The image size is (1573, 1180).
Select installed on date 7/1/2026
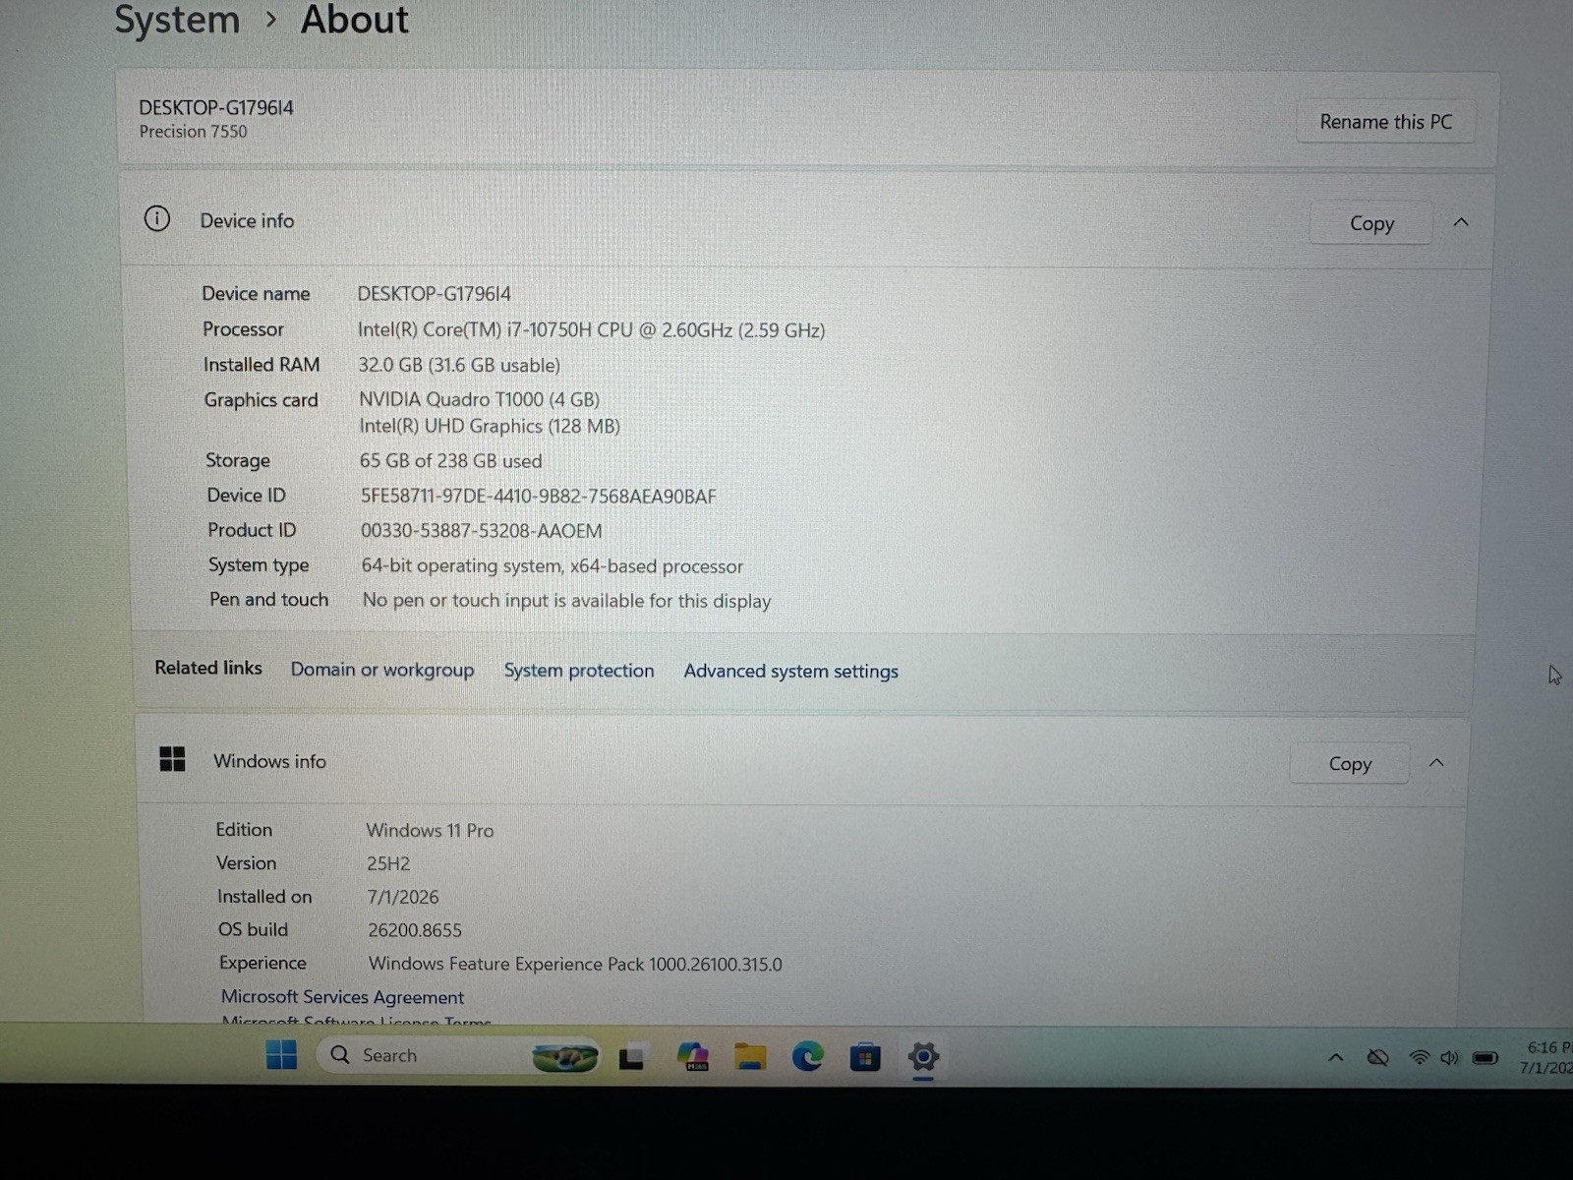pos(403,897)
